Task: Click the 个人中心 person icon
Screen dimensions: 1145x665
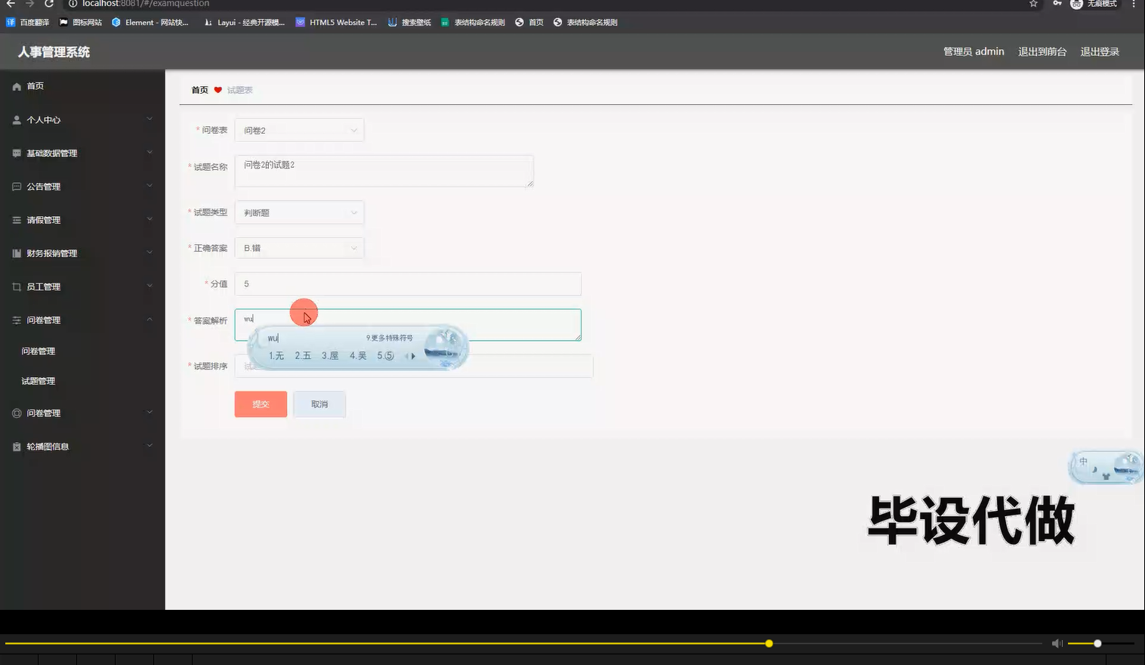Action: coord(16,119)
